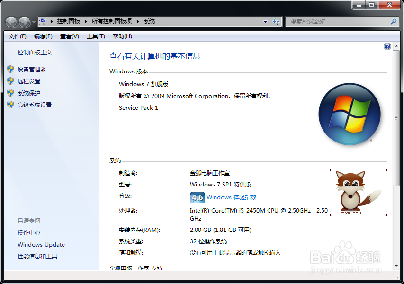Viewport: 404px width, 284px height.
Task: Click the text Service Pack 1
Action: [x=138, y=107]
